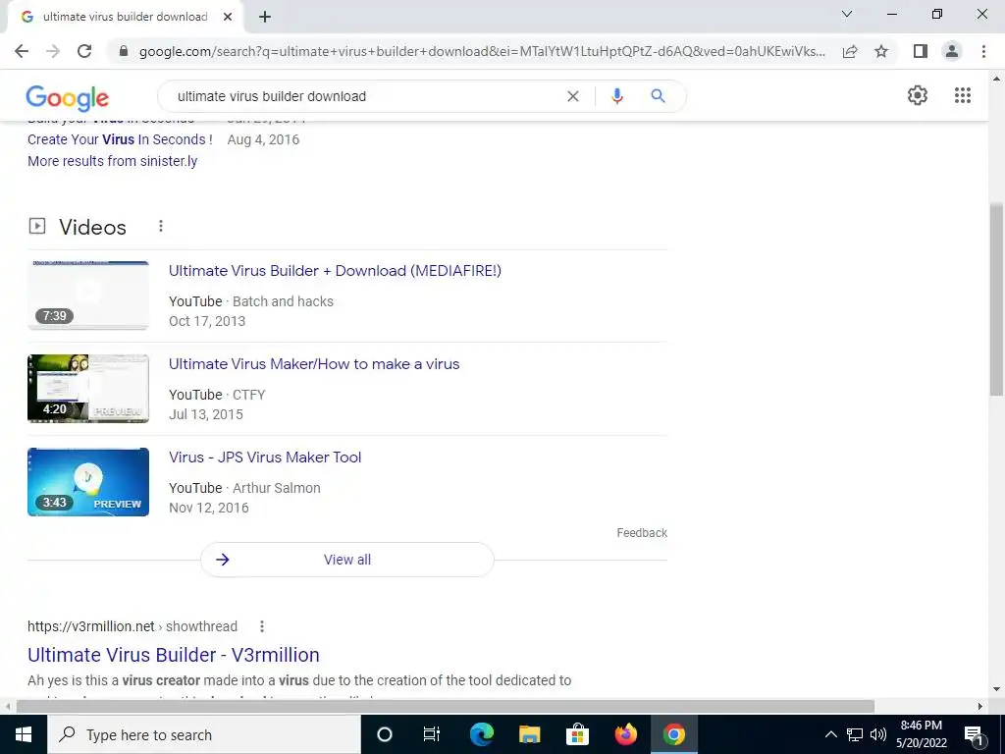Image resolution: width=1005 pixels, height=754 pixels.
Task: Clear the search query with the X icon
Action: coord(573,96)
